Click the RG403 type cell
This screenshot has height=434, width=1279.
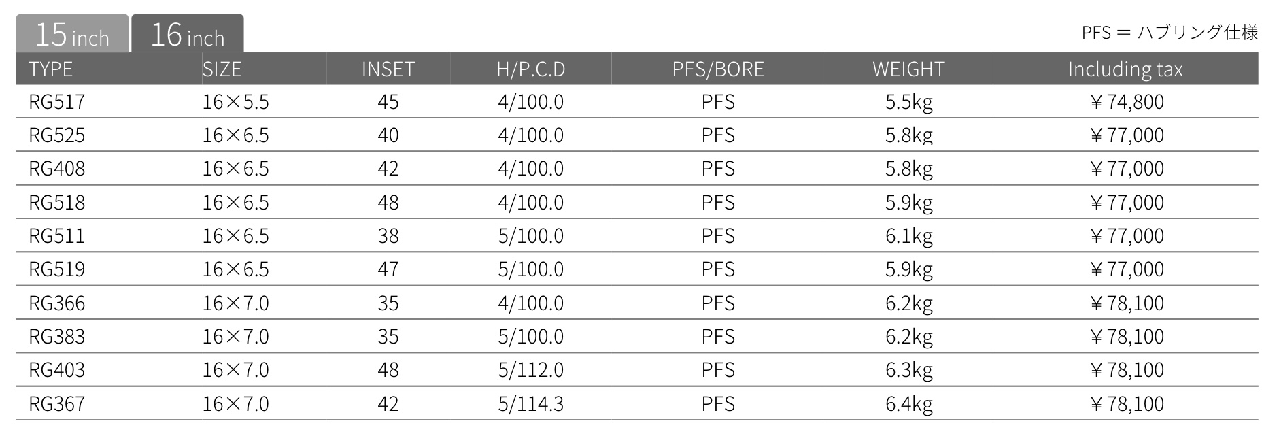[56, 370]
